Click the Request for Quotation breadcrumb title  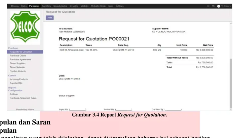(x=60, y=12)
